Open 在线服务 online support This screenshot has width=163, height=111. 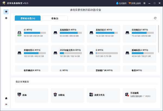[x=121, y=3]
